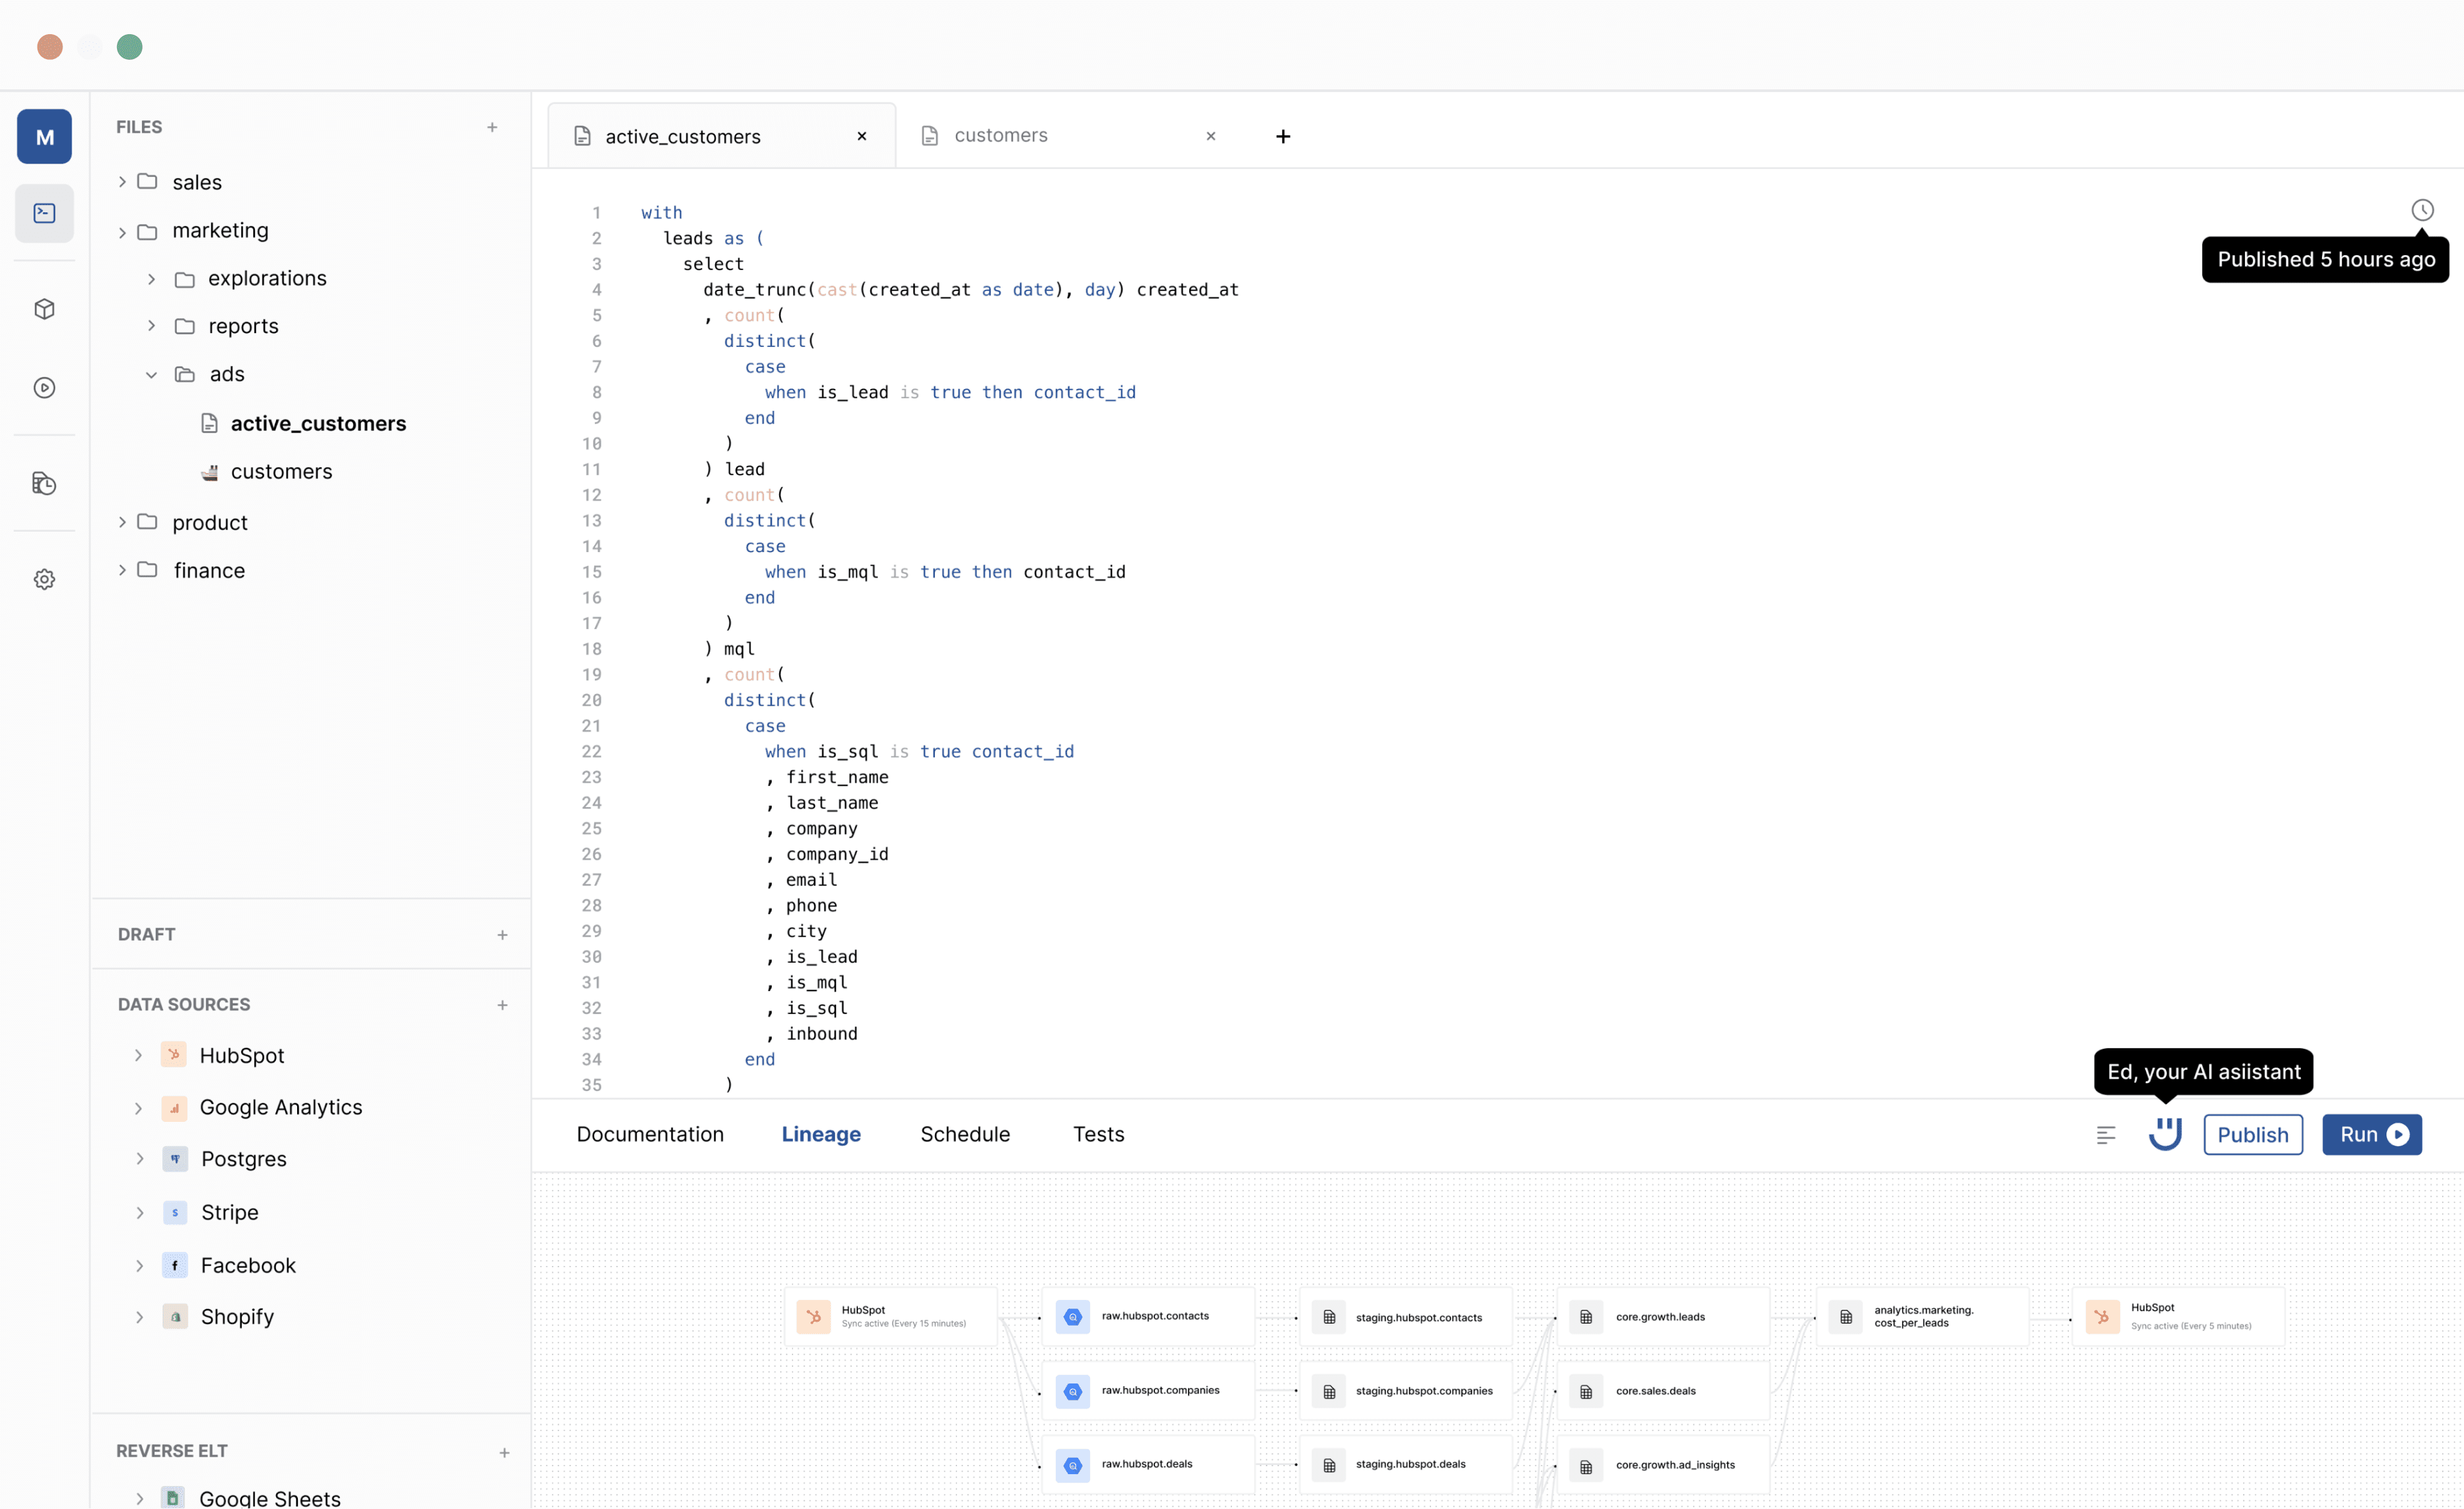Open the Documentation tab
This screenshot has width=2464, height=1509.
pyautogui.click(x=650, y=1134)
